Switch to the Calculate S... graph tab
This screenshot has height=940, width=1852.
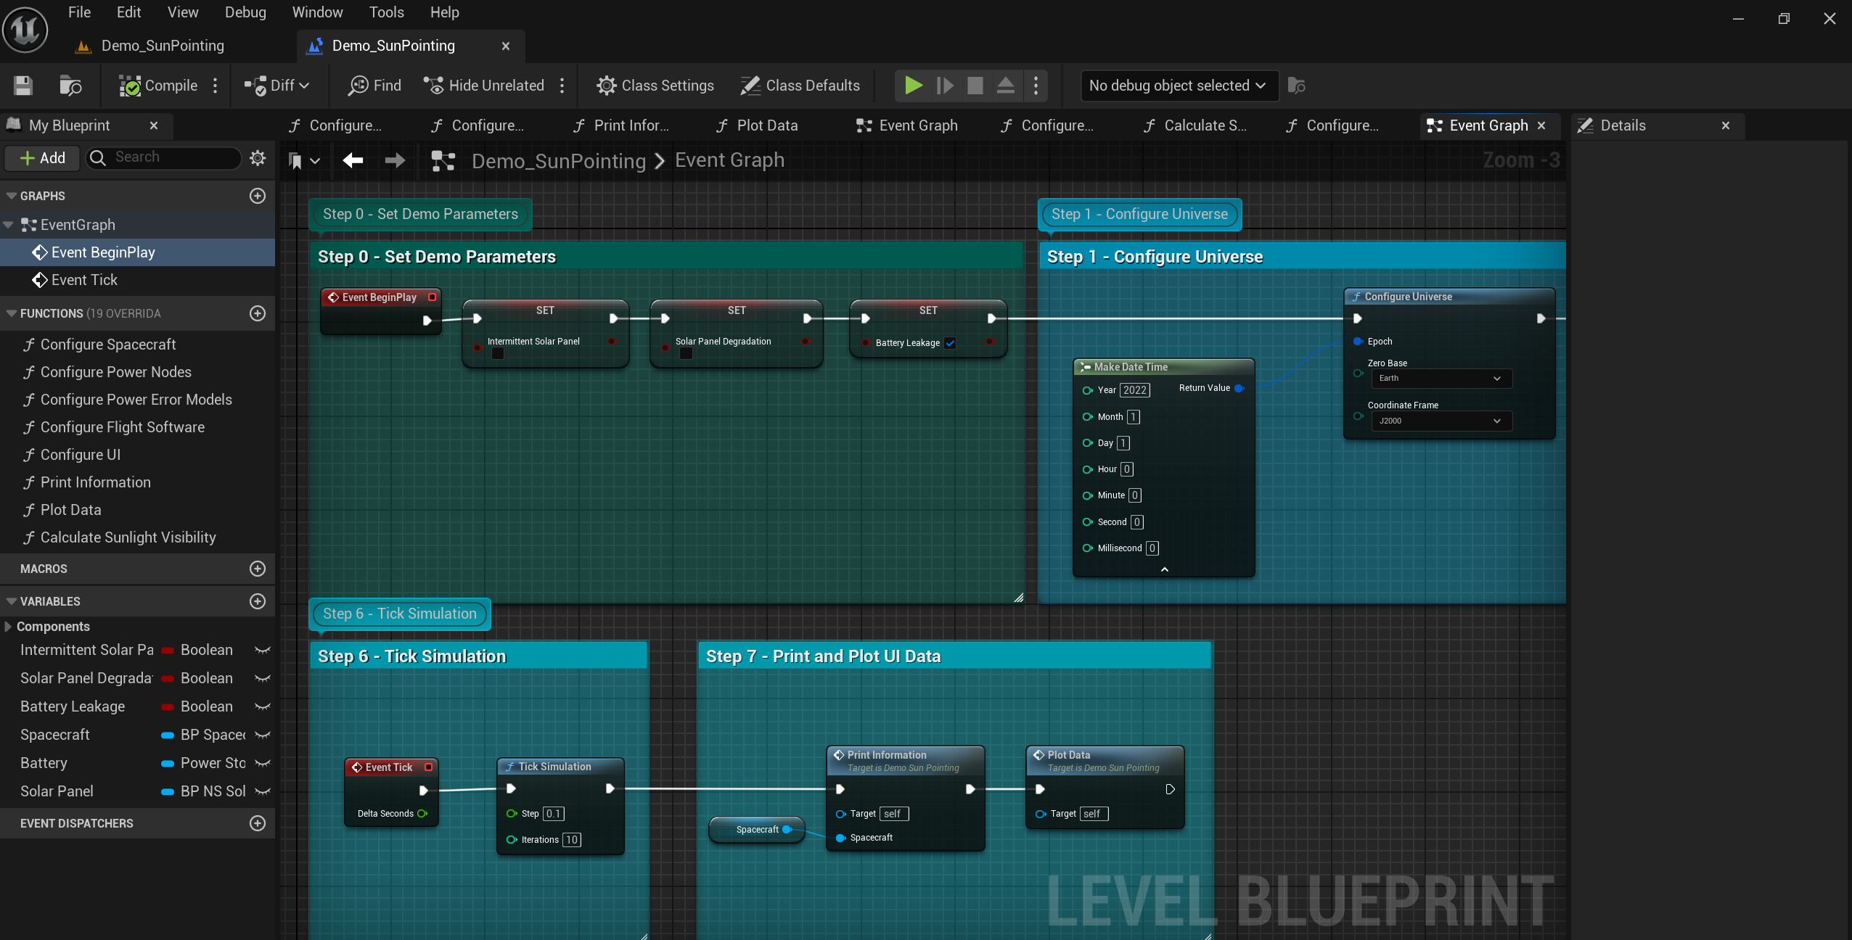coord(1197,125)
